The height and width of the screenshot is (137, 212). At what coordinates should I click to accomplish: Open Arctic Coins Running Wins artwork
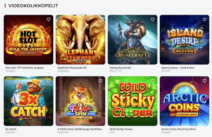pyautogui.click(x=184, y=101)
